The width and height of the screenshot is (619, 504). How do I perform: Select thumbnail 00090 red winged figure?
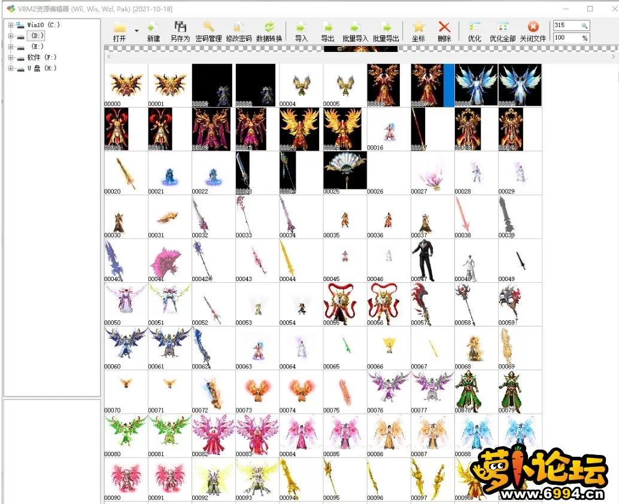pos(126,479)
